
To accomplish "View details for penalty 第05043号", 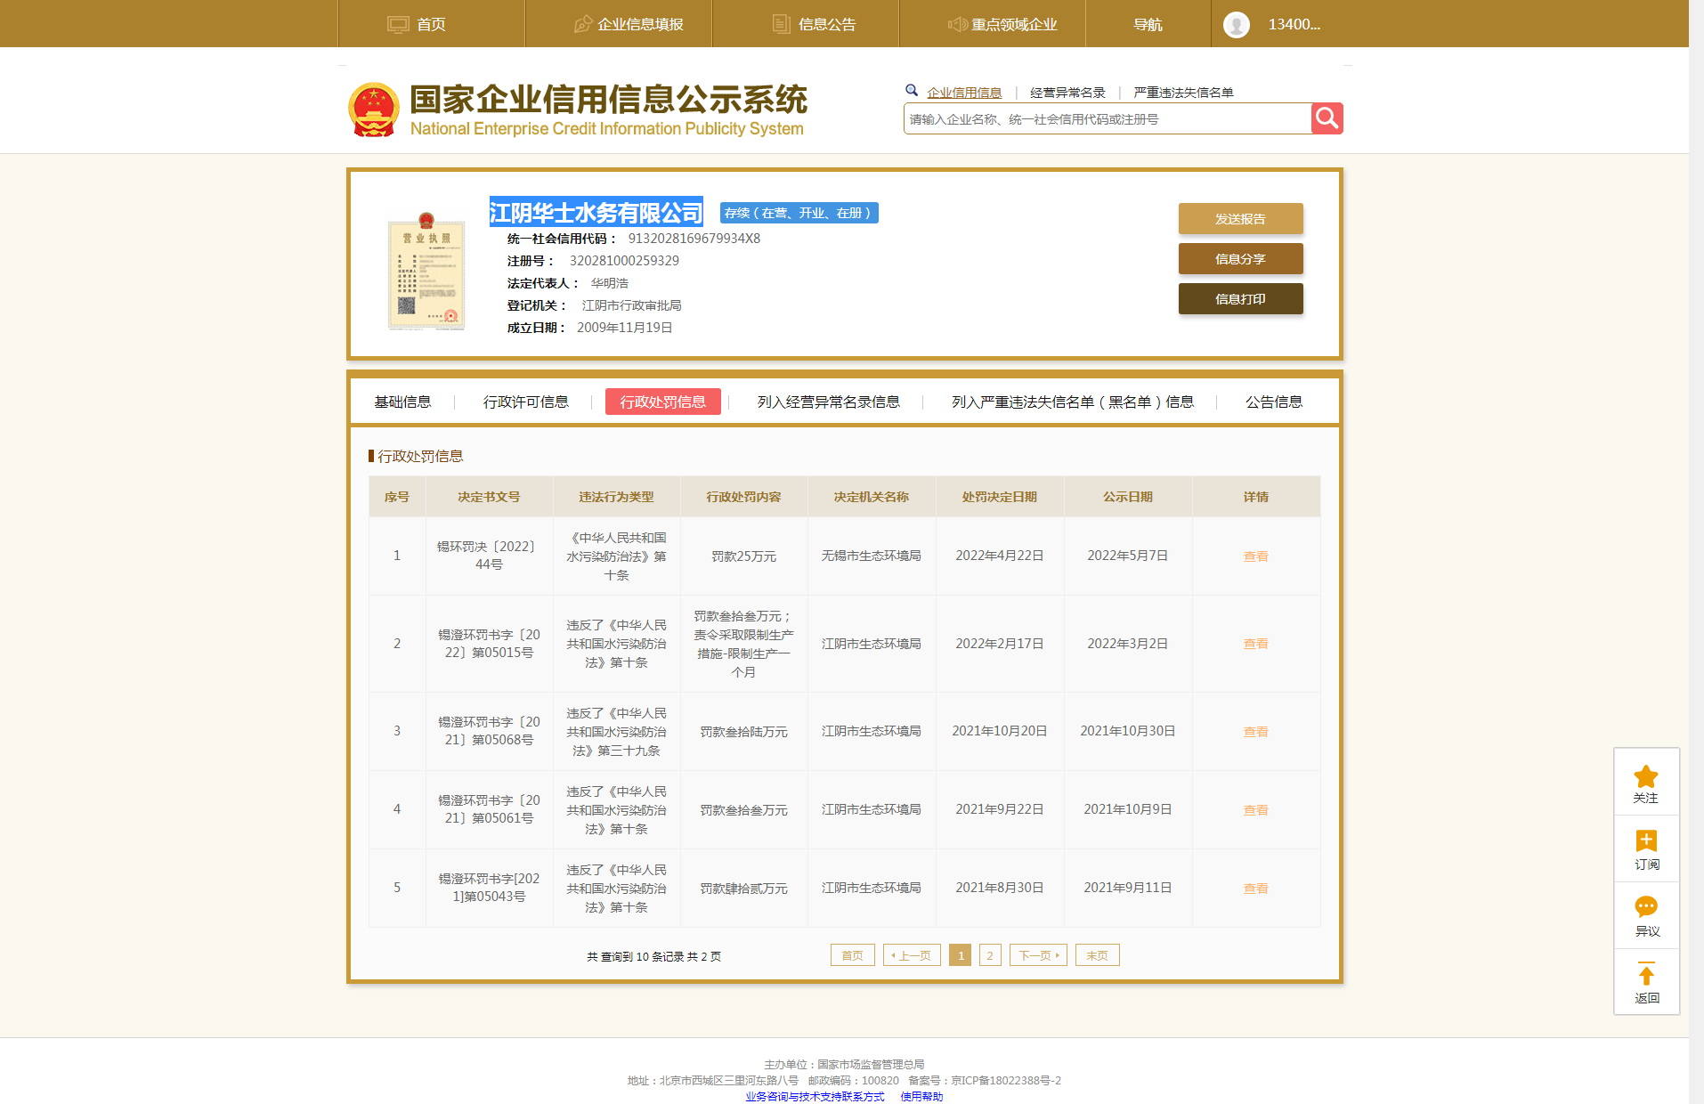I will coord(1255,889).
